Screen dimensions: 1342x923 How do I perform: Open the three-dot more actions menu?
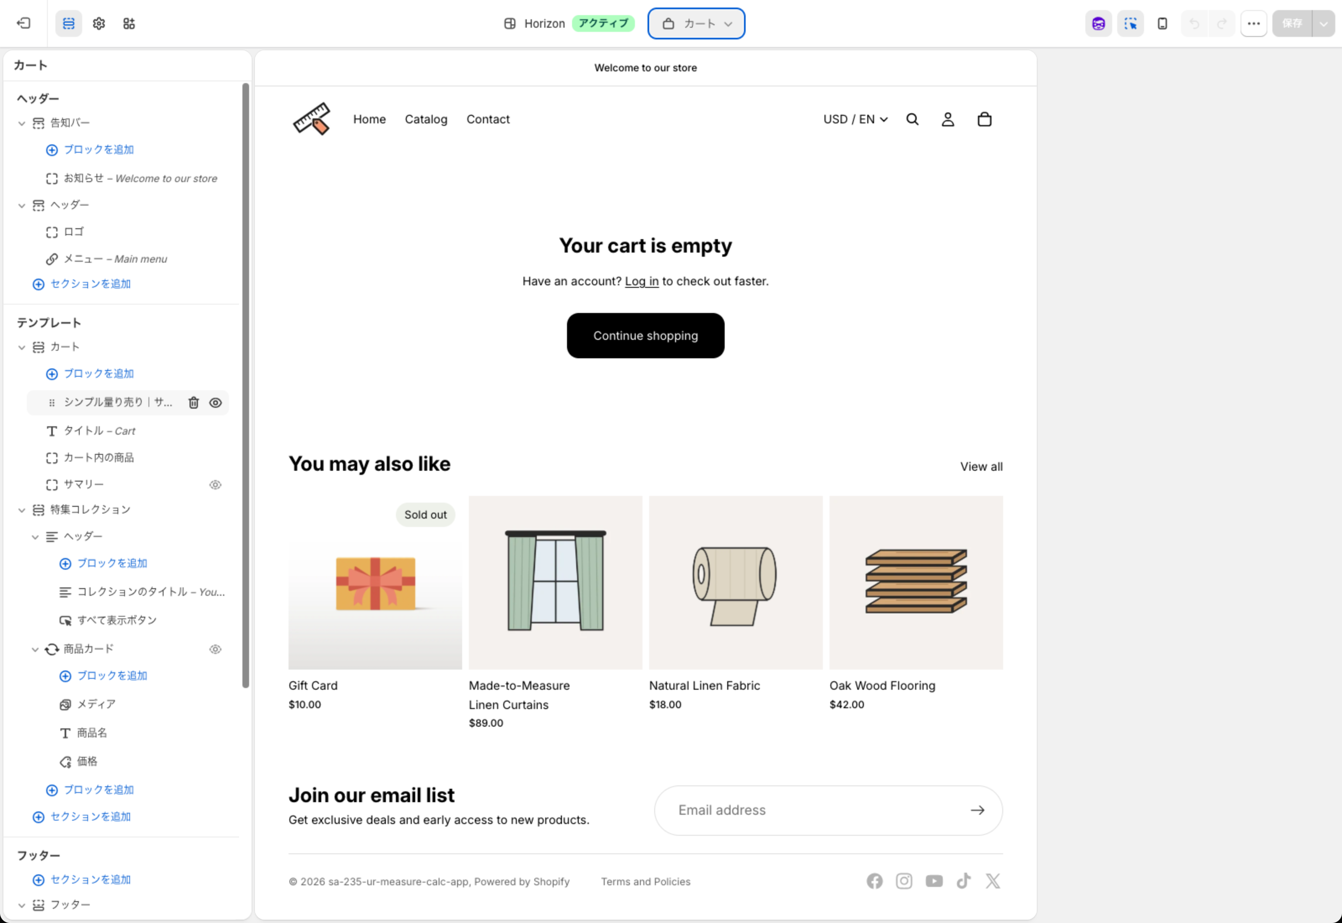[x=1254, y=24]
